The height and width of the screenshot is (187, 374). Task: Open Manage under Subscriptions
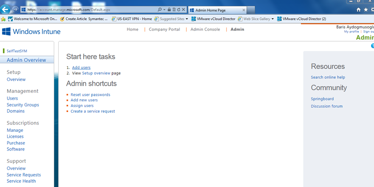(15, 130)
